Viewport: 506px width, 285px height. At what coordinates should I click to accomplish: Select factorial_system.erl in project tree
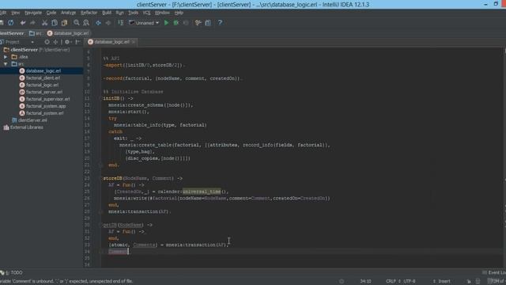click(42, 113)
